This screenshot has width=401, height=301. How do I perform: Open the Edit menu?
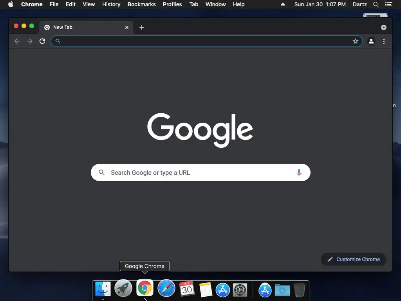click(70, 4)
